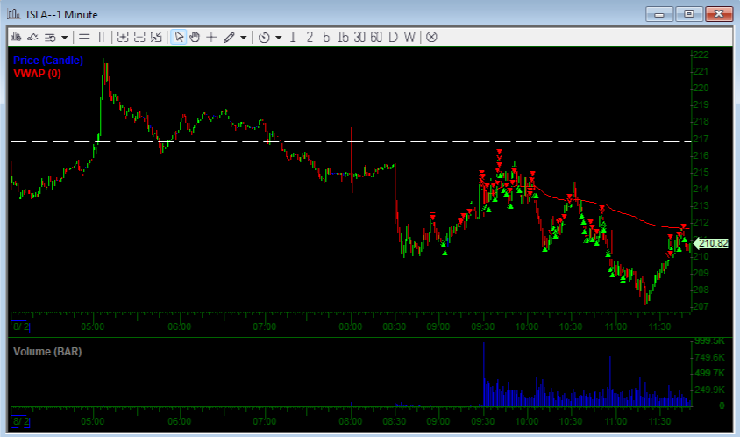The image size is (740, 437).
Task: Click the zoom in icon
Action: (123, 37)
